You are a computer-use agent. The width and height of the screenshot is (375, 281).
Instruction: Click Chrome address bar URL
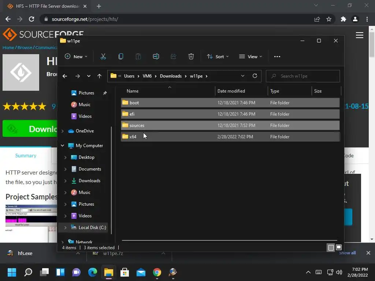(85, 19)
